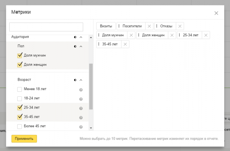Click half-circle icon next to Возраст
The width and height of the screenshot is (230, 151).
click(x=75, y=80)
